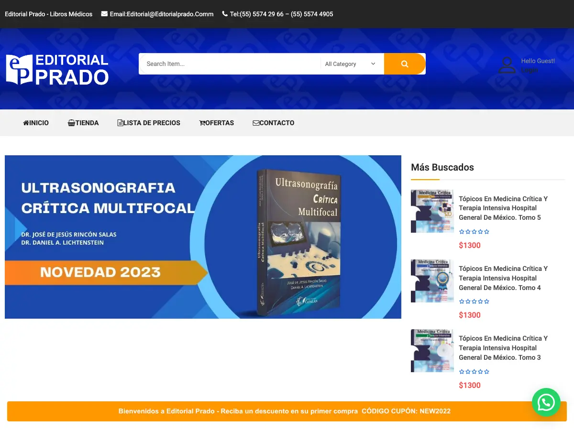Image resolution: width=574 pixels, height=430 pixels.
Task: Click the Más Buscados heading
Action: tap(442, 167)
